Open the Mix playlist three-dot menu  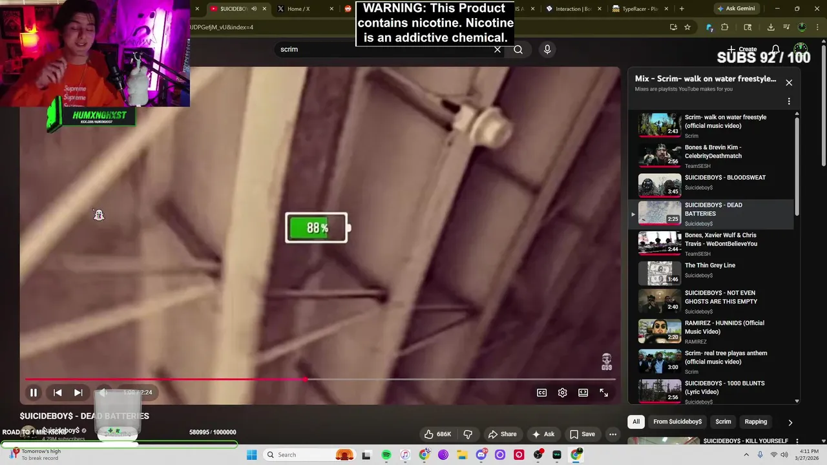(x=789, y=101)
